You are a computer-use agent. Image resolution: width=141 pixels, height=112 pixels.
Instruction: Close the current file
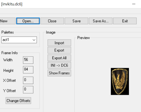point(52,21)
